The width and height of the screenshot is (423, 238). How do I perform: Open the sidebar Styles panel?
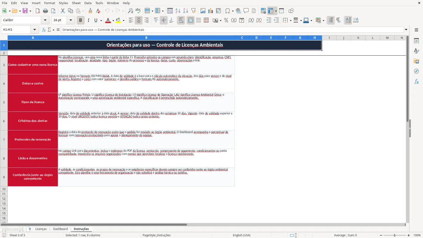tap(416, 51)
